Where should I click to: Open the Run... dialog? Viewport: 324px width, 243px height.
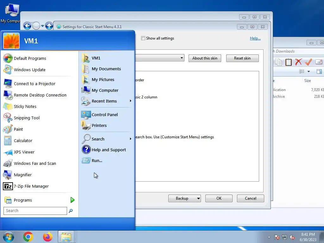click(x=92, y=160)
